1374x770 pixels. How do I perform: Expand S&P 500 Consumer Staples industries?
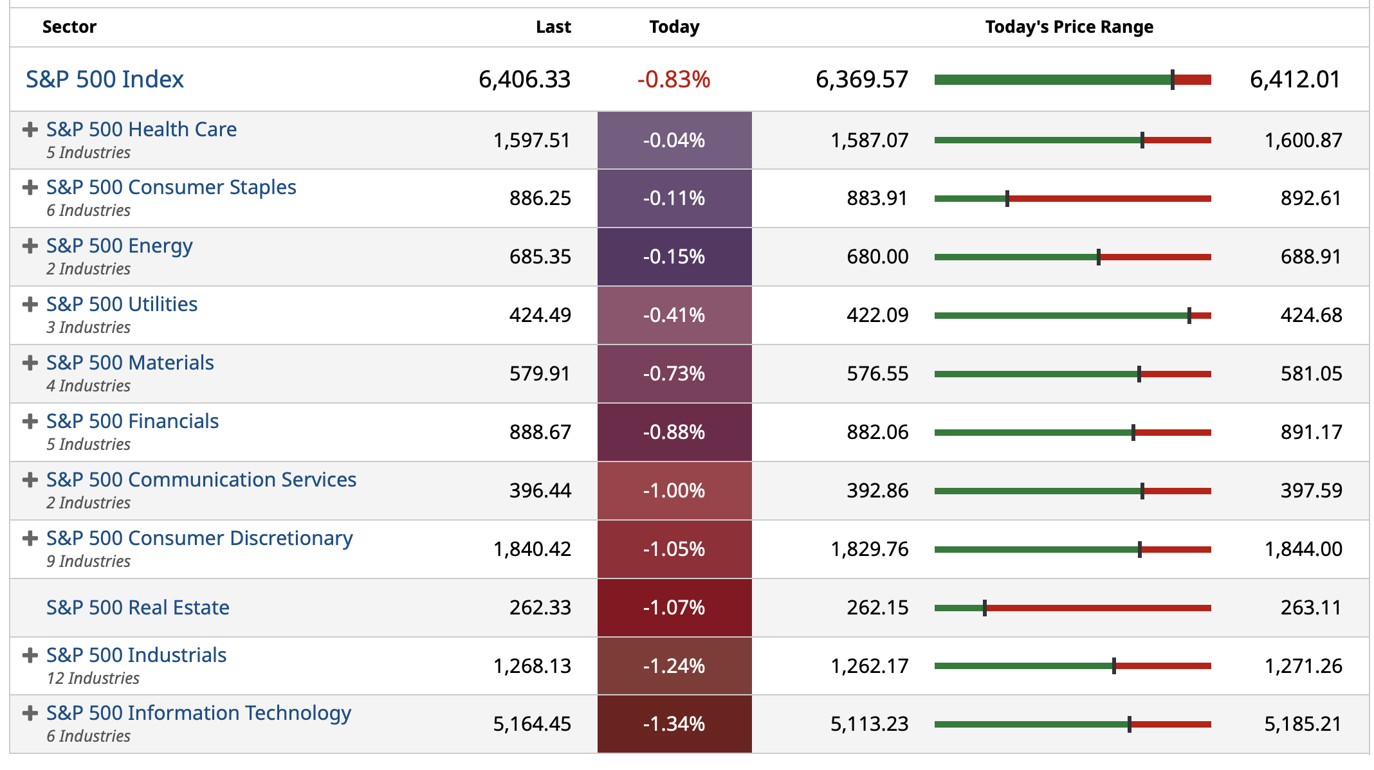click(x=30, y=188)
